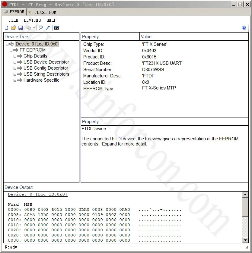
Task: Click the Device Output scrollbar thumb
Action: [245, 207]
